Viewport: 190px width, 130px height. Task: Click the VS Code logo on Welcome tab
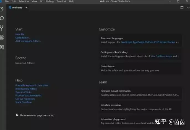pyautogui.click(x=10, y=7)
